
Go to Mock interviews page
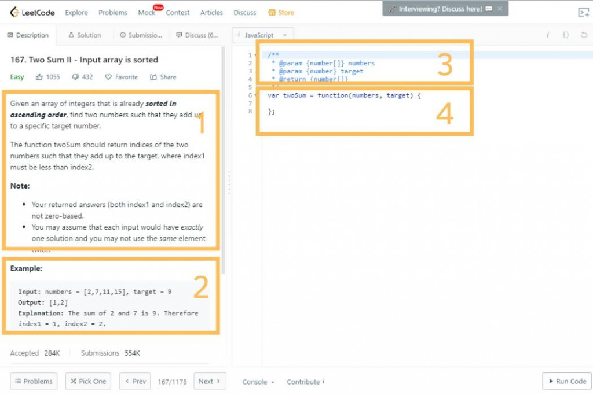(x=147, y=13)
